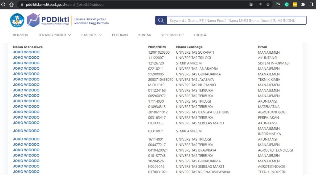Click the magnifier search button
The width and height of the screenshot is (316, 175).
tap(161, 20)
